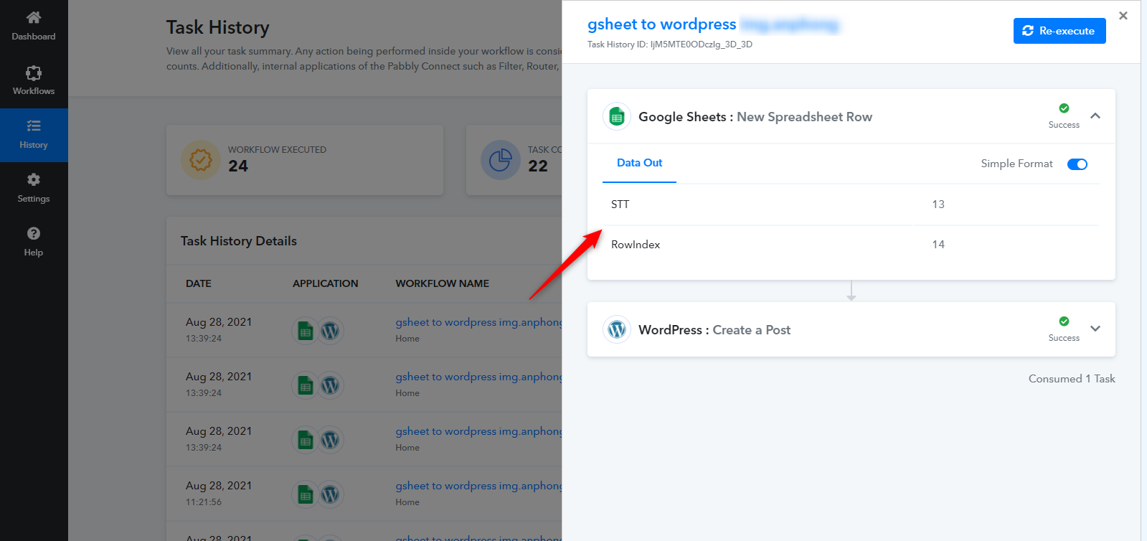Click the Workflow Executed count 24
1147x541 pixels.
coord(238,166)
